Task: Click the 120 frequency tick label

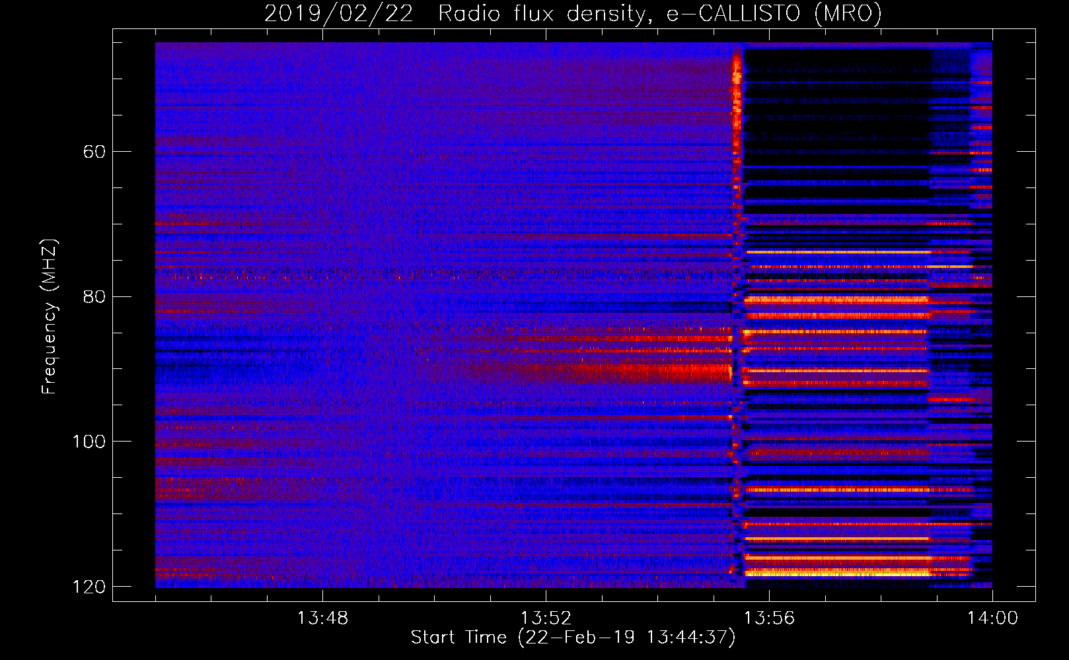Action: point(89,587)
